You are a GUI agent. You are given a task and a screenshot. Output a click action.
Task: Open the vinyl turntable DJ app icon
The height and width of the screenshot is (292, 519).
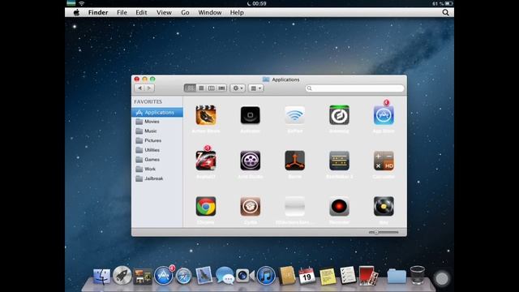[x=384, y=206]
